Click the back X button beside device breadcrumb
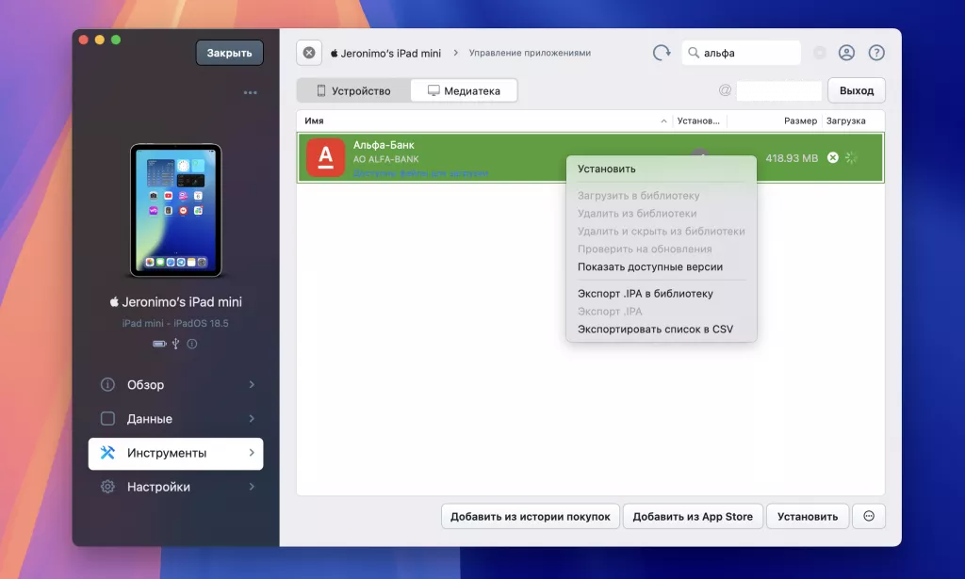 pyautogui.click(x=309, y=53)
